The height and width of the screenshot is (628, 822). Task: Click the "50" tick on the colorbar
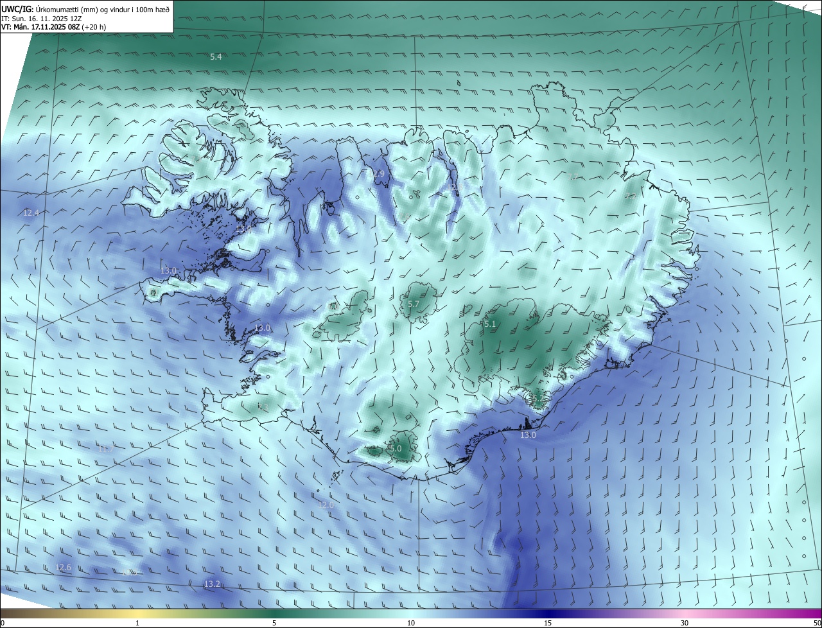[x=817, y=623]
